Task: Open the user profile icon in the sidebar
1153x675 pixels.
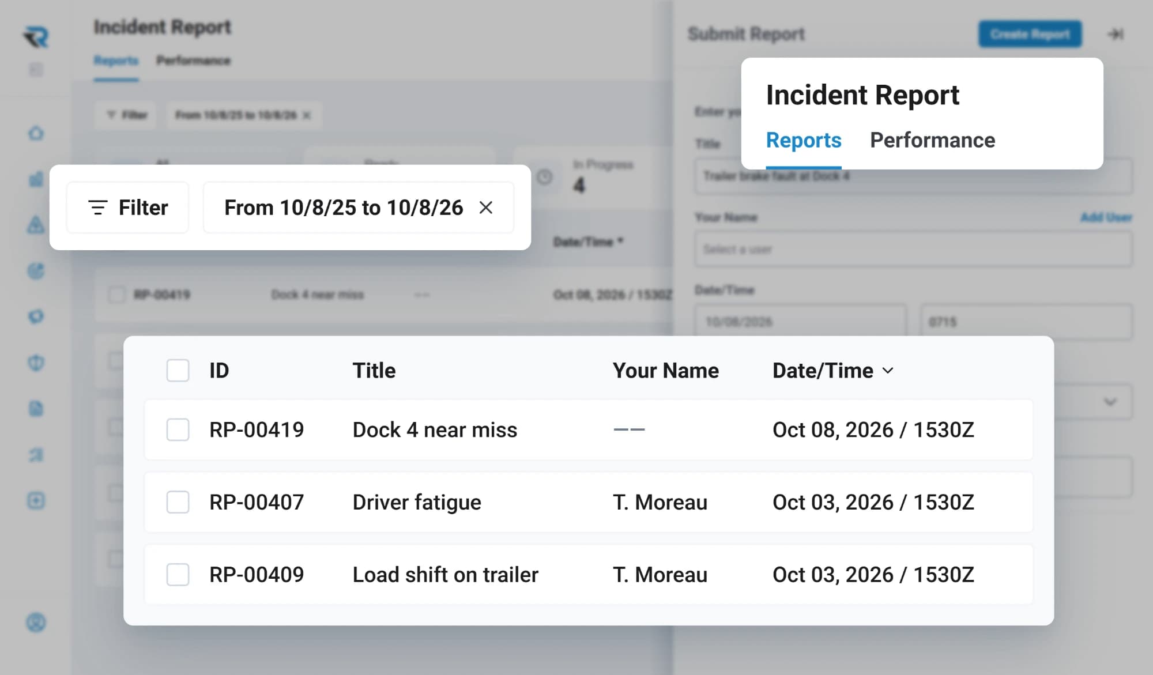Action: tap(36, 623)
